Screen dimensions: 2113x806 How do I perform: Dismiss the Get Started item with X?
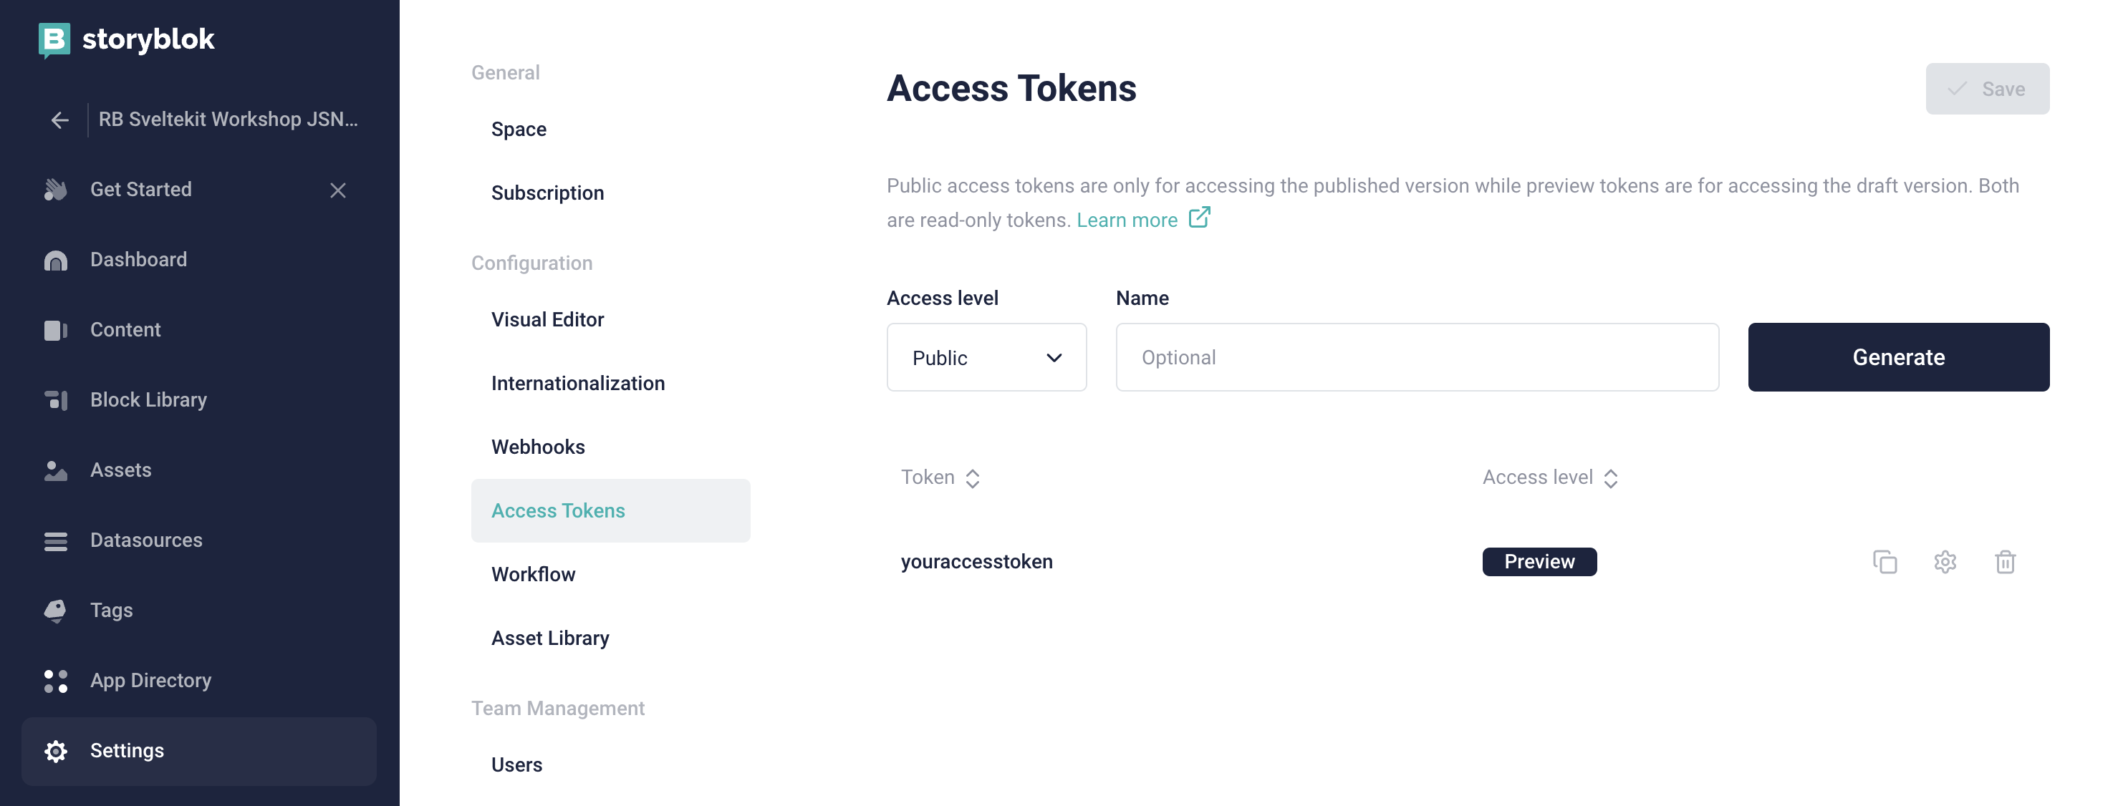click(337, 190)
